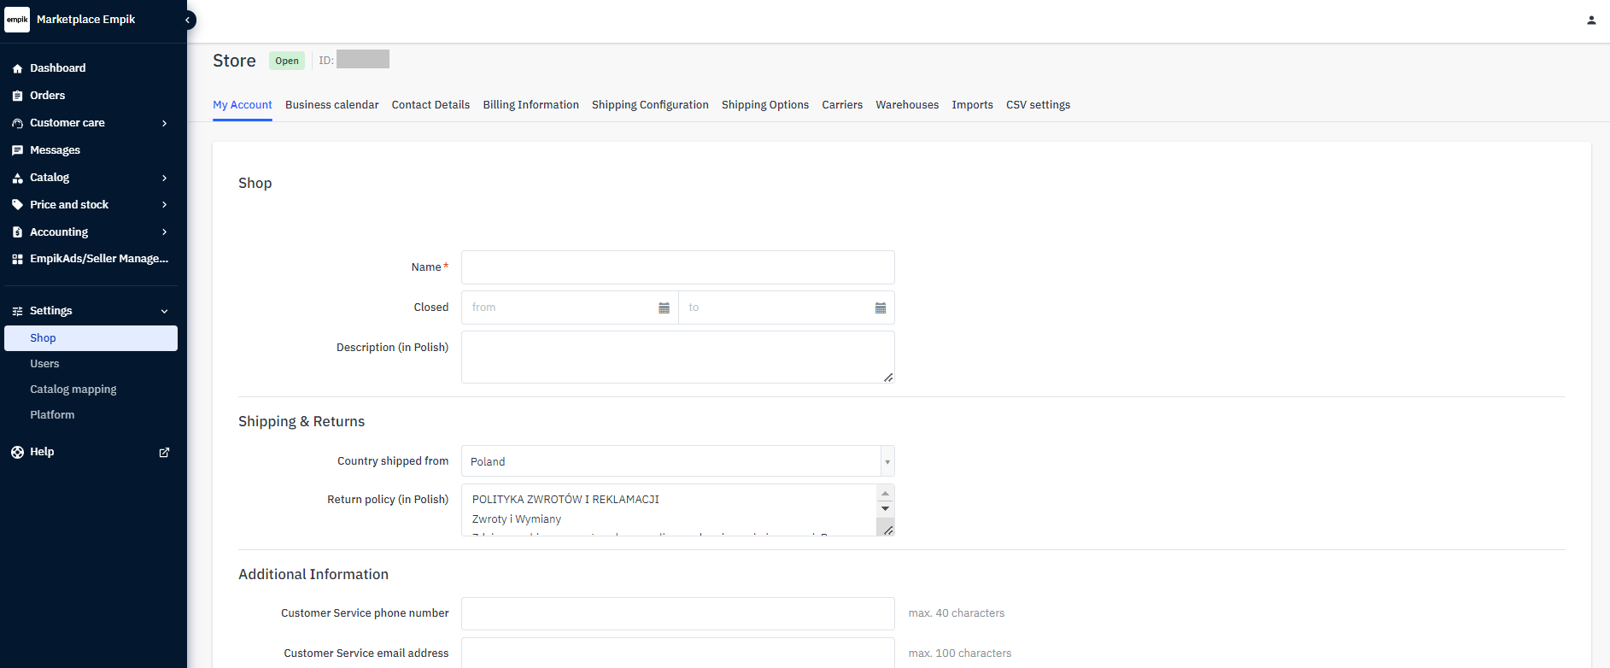Open the Users settings page
Screen dimensions: 1610x668
(x=44, y=364)
